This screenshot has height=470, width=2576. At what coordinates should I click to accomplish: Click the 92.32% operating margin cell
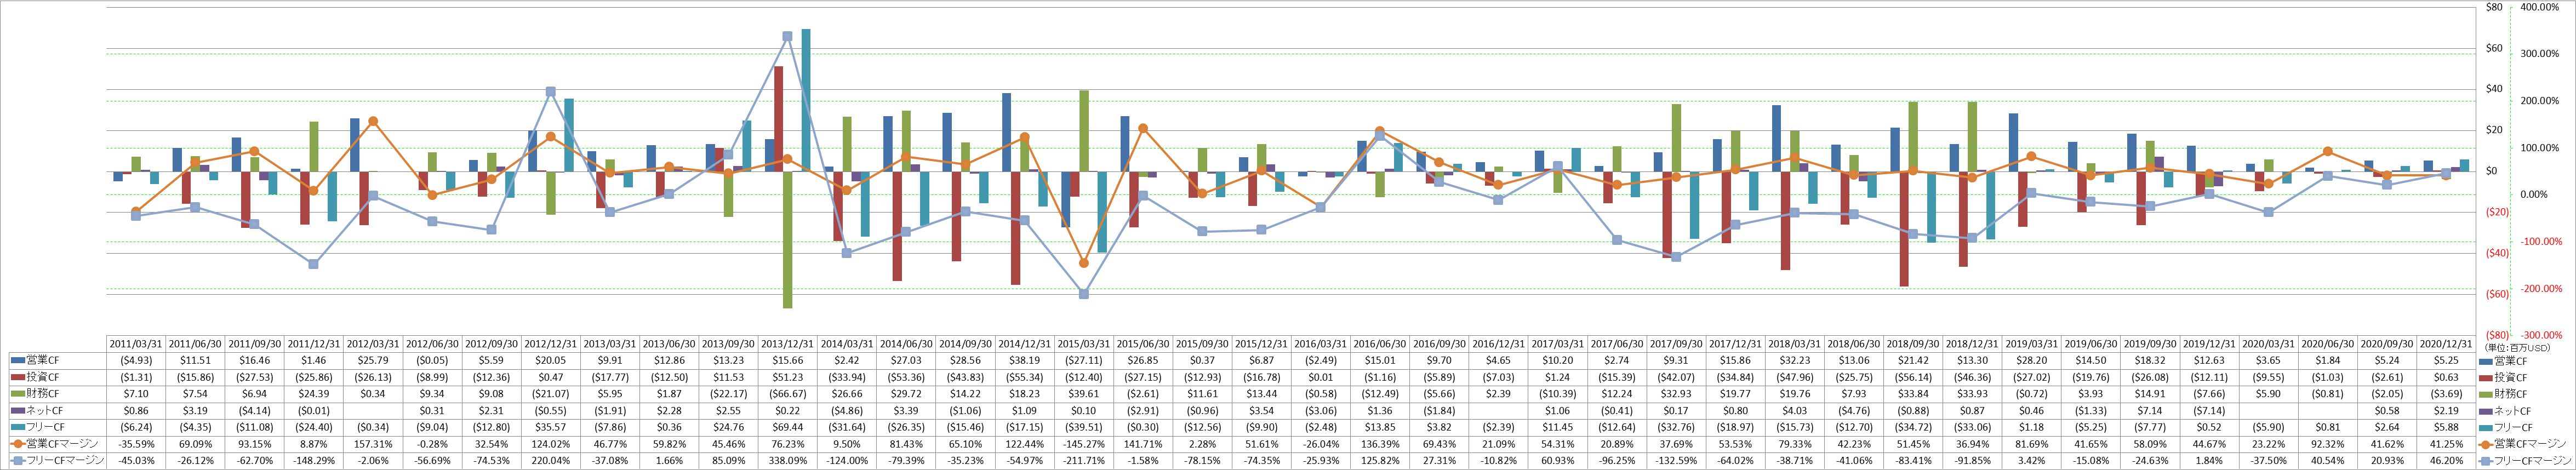click(2328, 444)
